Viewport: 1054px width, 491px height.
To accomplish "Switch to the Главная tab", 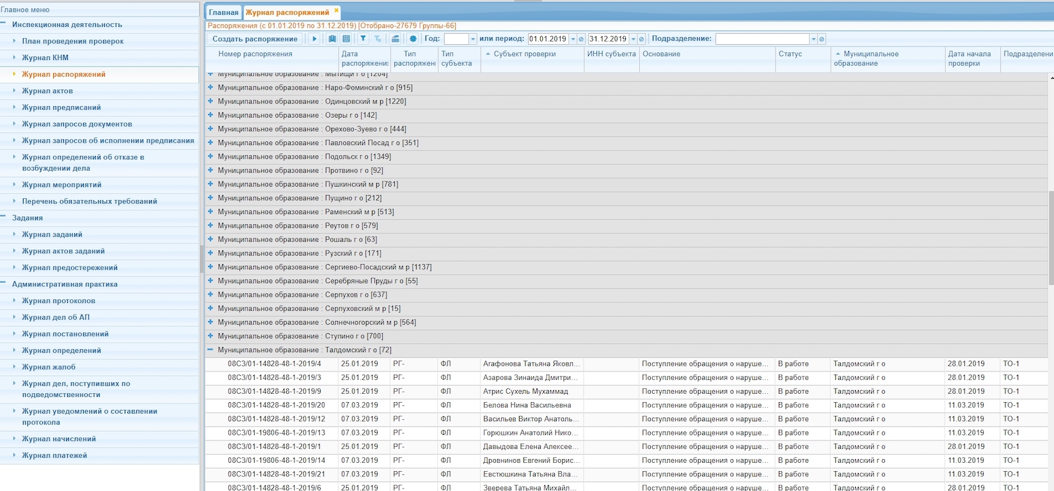I will [x=223, y=12].
